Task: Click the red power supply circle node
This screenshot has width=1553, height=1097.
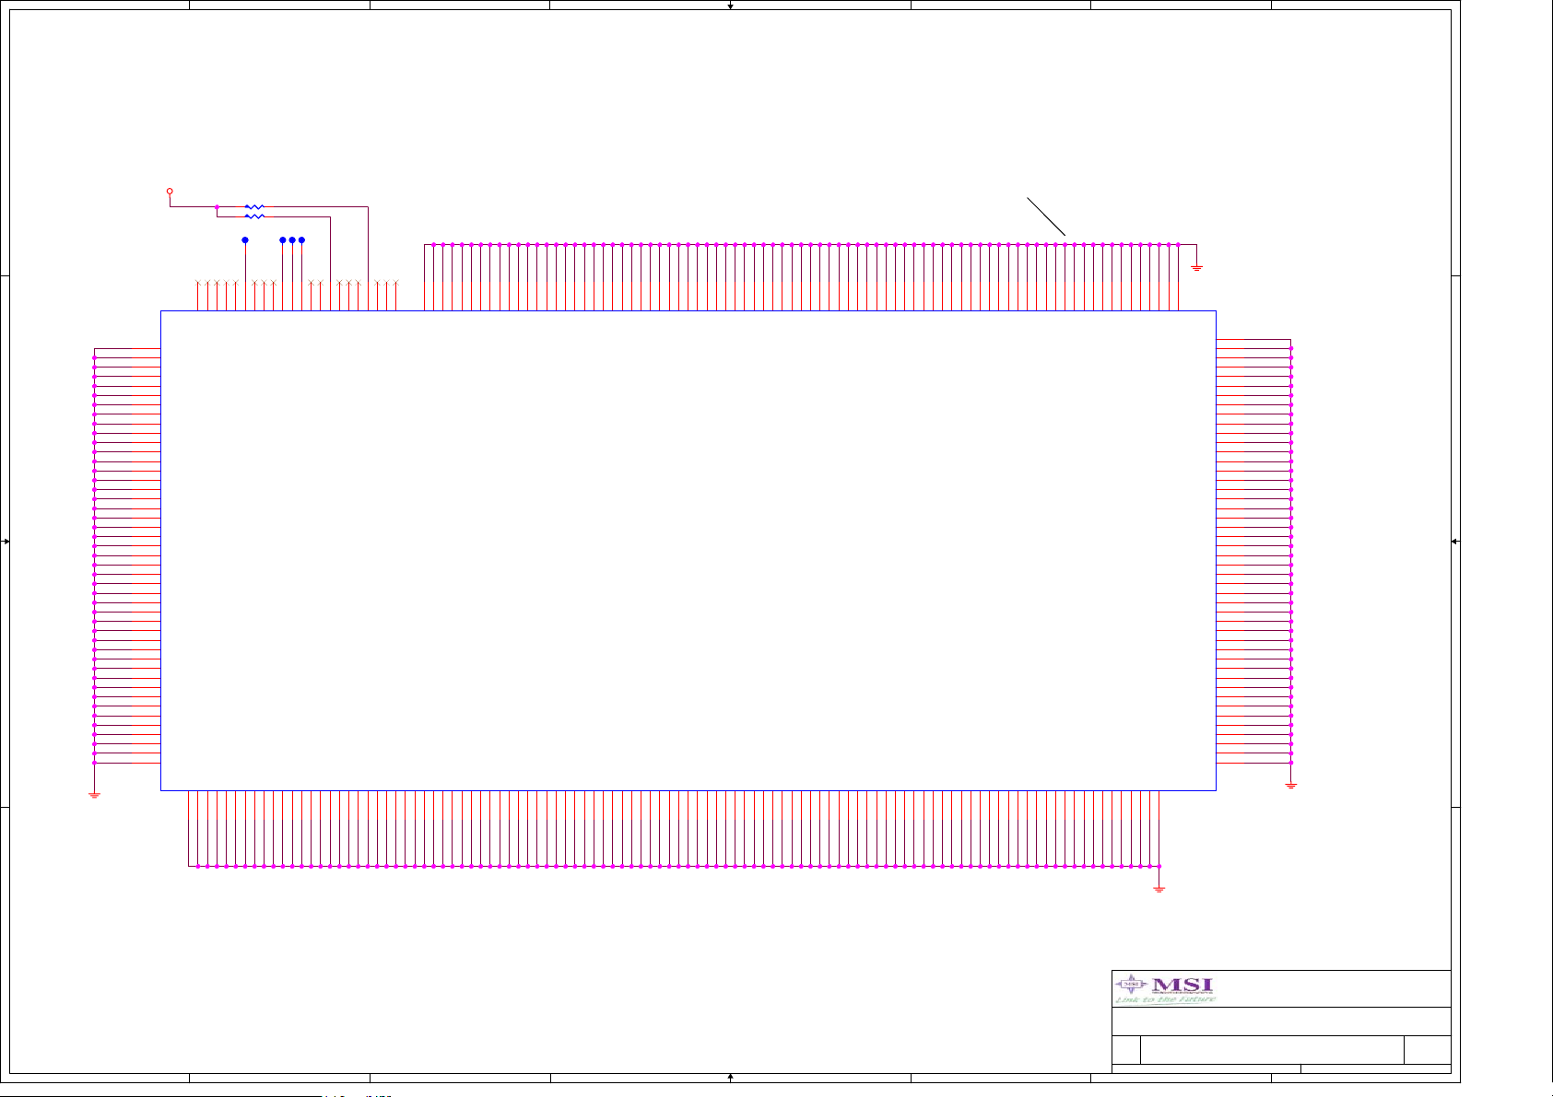Action: click(x=170, y=192)
